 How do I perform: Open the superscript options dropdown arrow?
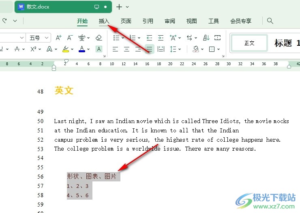click(x=40, y=49)
